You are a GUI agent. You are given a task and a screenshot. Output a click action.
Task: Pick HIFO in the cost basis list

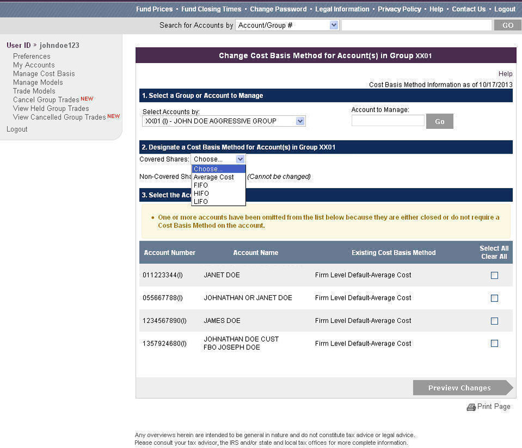click(x=201, y=194)
